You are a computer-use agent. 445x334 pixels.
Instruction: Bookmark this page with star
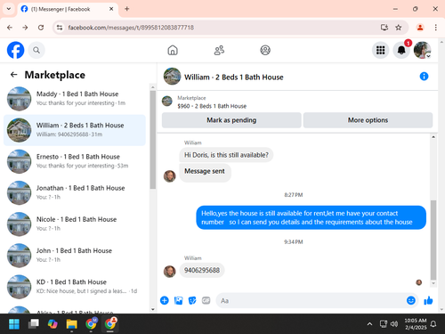[x=399, y=28]
